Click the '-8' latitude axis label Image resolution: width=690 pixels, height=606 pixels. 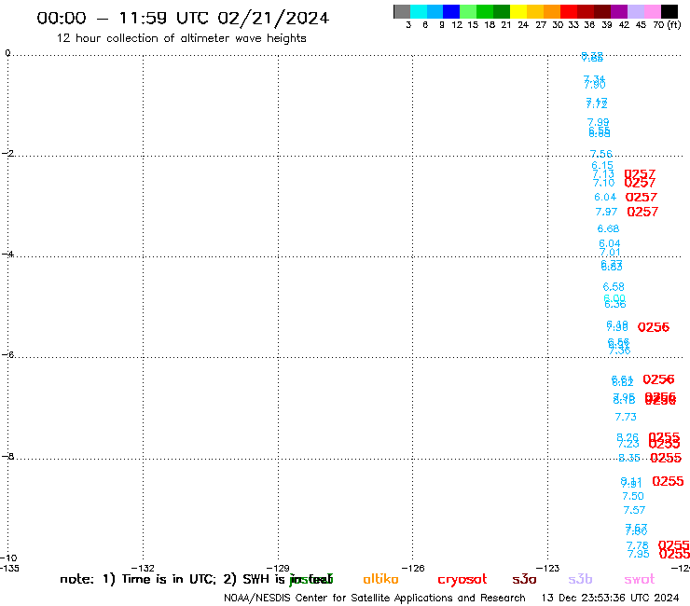click(7, 456)
